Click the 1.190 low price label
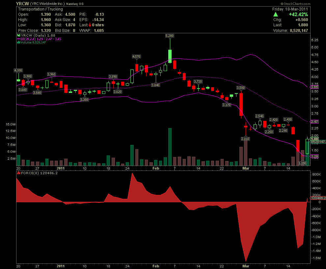This screenshot has height=269, width=326. [x=302, y=163]
